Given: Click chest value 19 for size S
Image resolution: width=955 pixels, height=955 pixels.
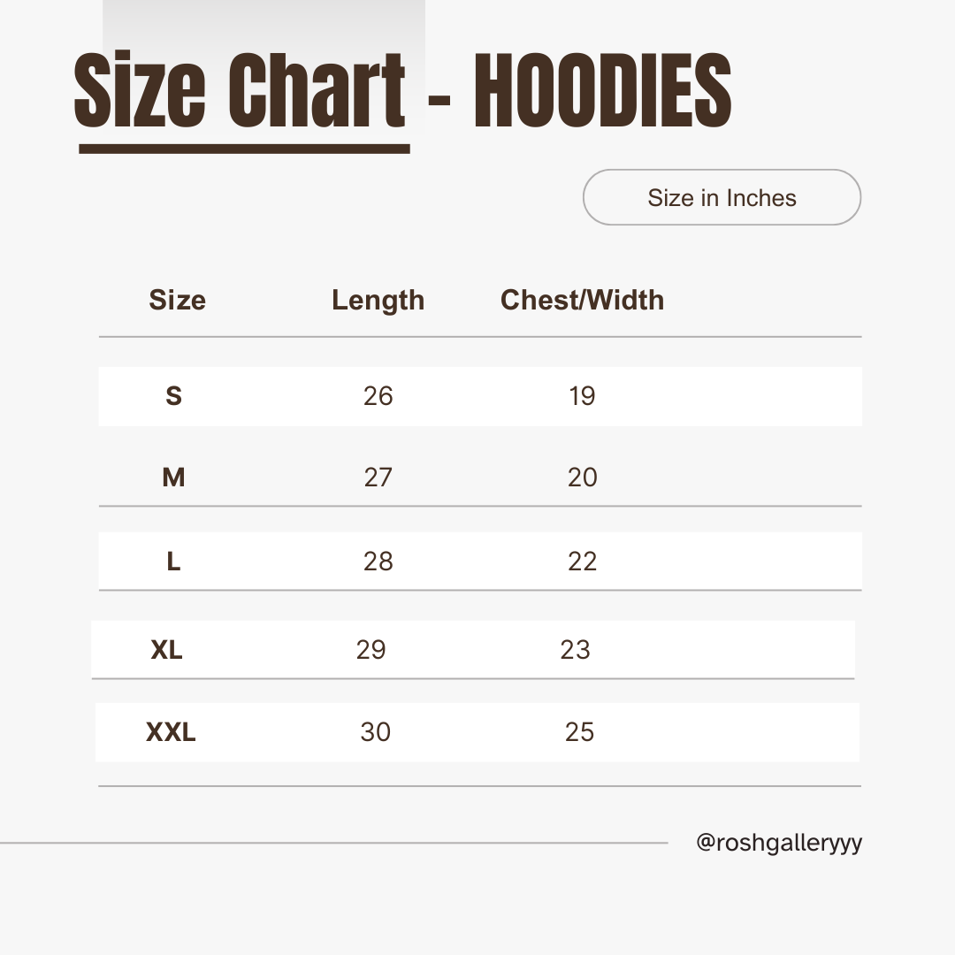Looking at the screenshot, I should click(582, 395).
